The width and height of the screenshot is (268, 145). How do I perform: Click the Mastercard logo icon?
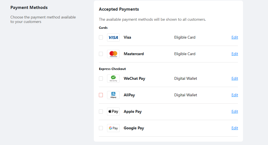pyautogui.click(x=113, y=54)
